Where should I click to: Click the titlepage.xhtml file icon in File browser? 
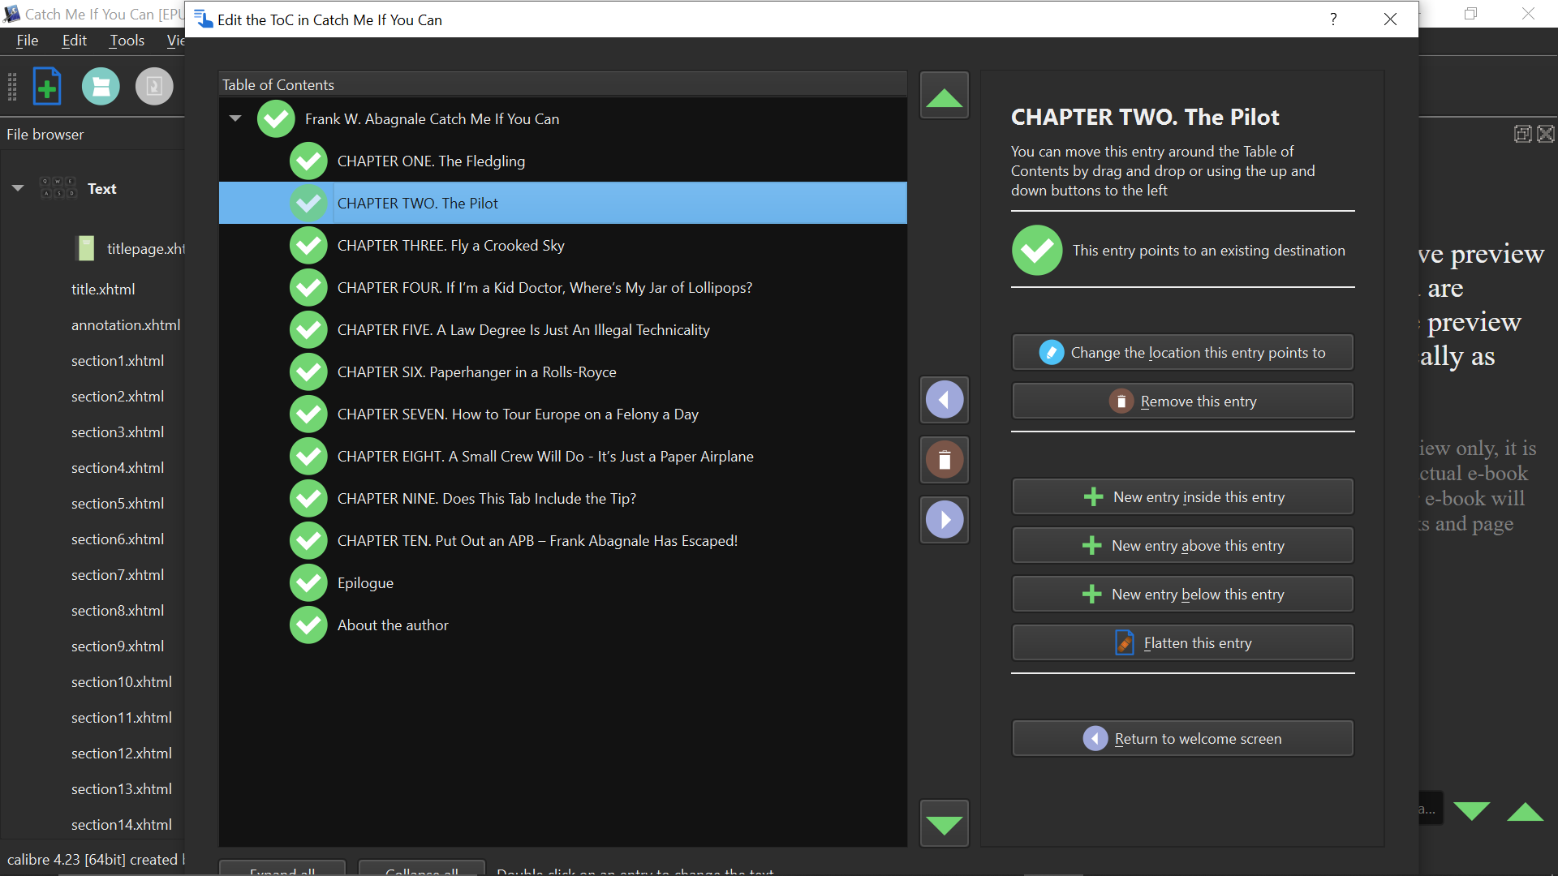(x=85, y=248)
